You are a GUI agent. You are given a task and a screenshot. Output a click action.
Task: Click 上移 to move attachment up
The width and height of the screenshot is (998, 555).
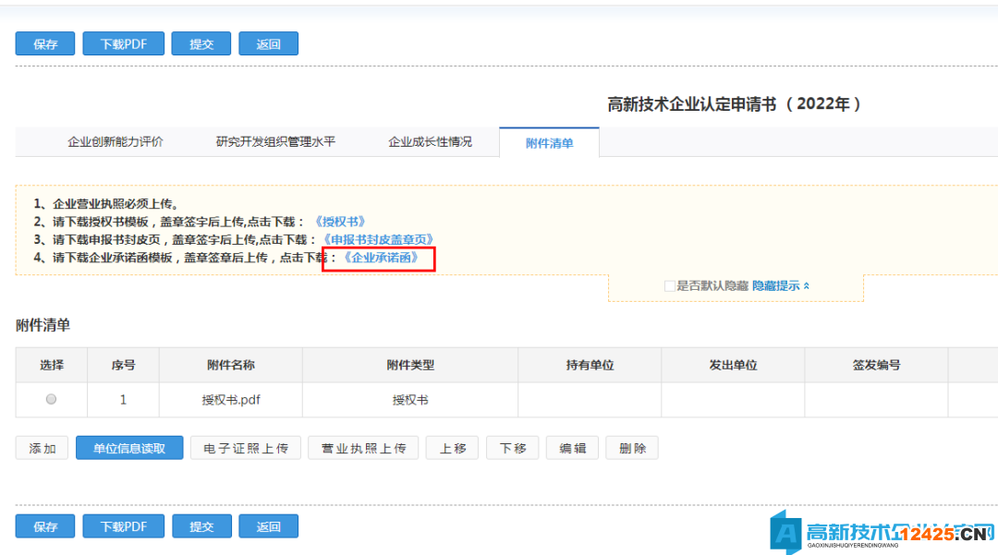click(x=452, y=447)
